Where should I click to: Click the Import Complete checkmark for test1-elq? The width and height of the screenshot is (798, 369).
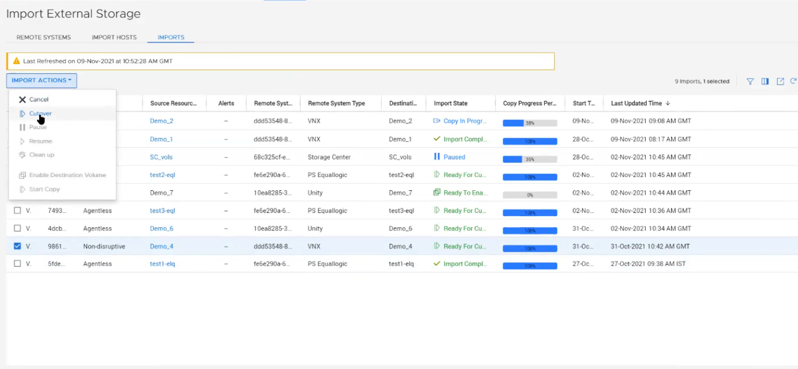click(x=436, y=263)
